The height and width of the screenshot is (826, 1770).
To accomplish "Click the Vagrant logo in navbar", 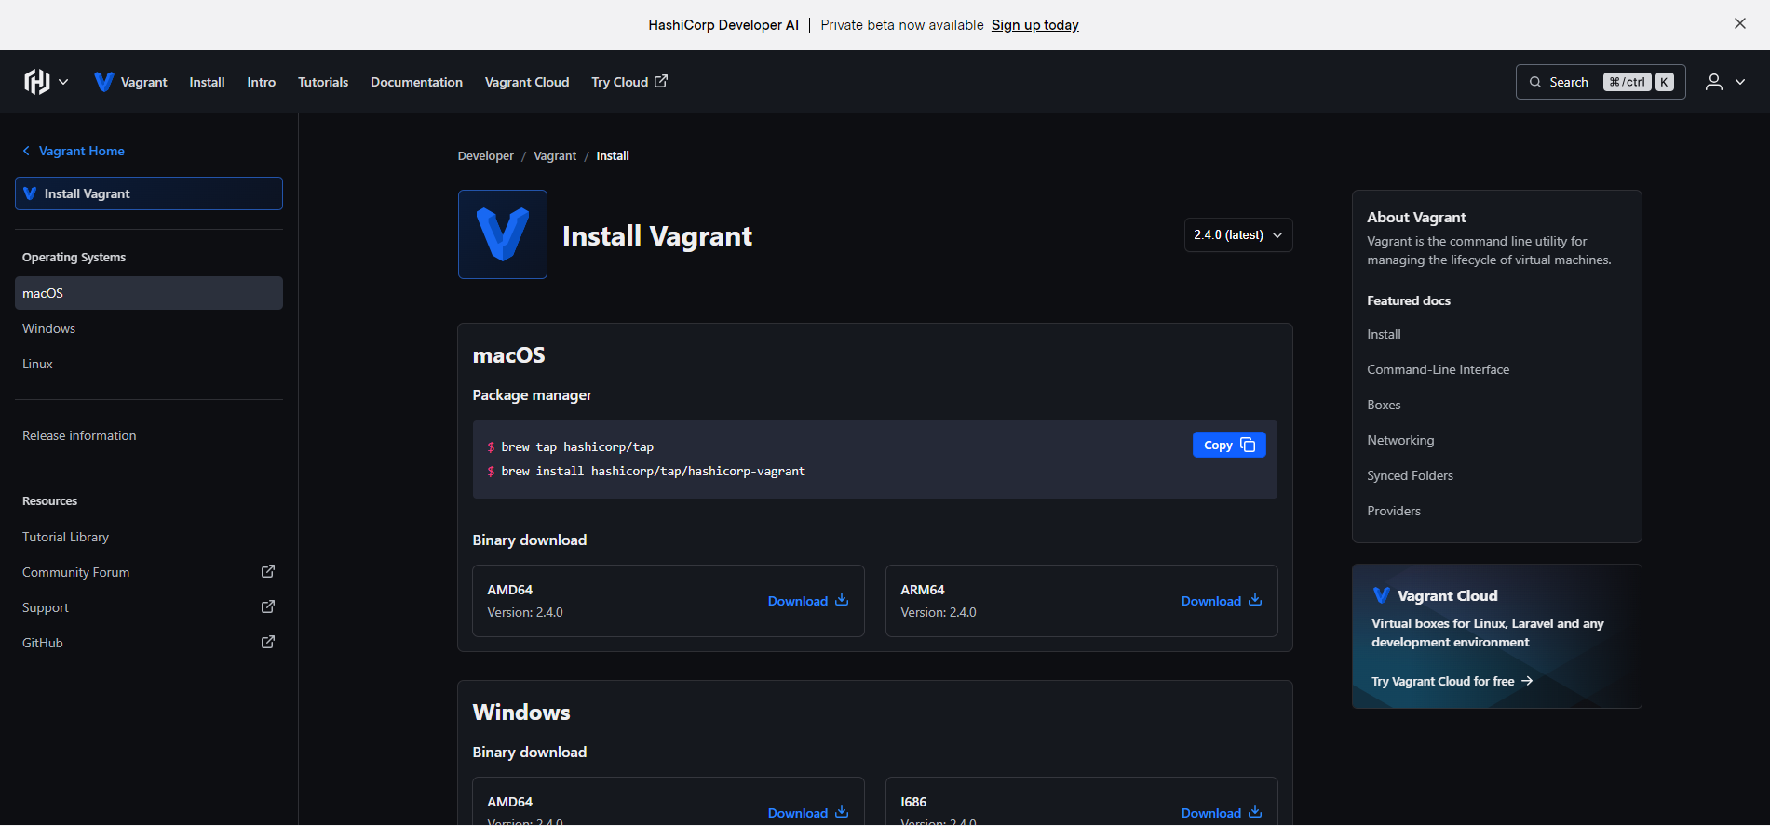I will click(x=104, y=82).
